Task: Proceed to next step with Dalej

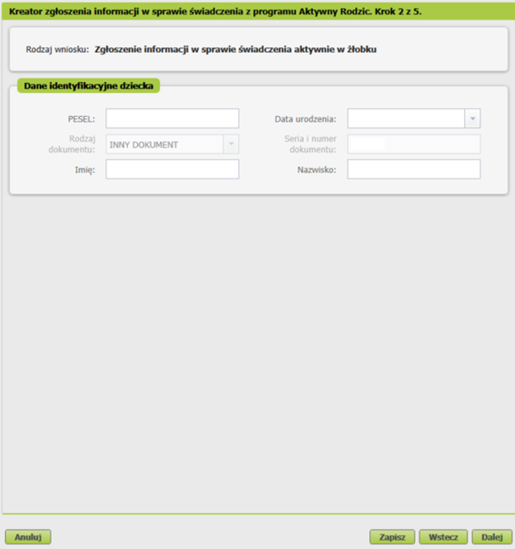Action: click(492, 537)
